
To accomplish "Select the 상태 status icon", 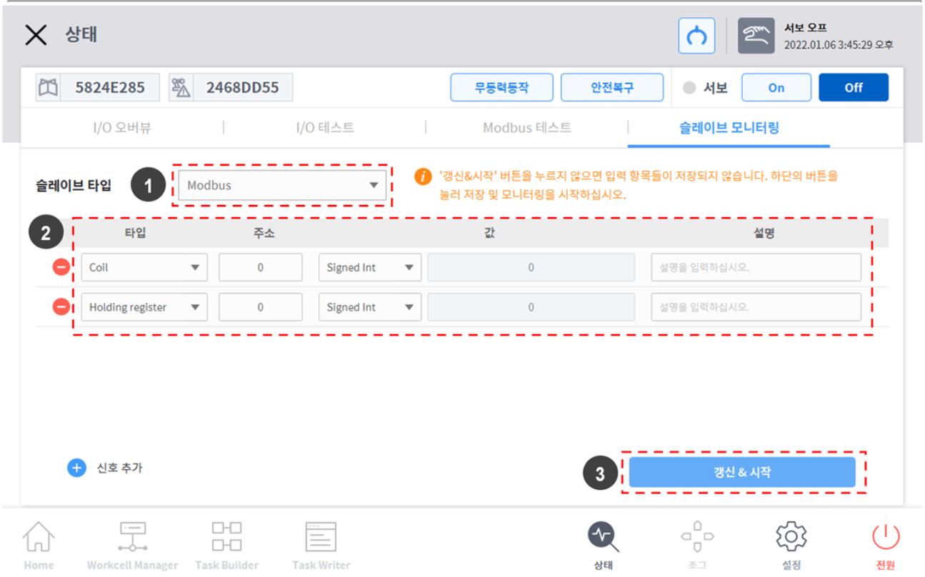I will pos(602,543).
